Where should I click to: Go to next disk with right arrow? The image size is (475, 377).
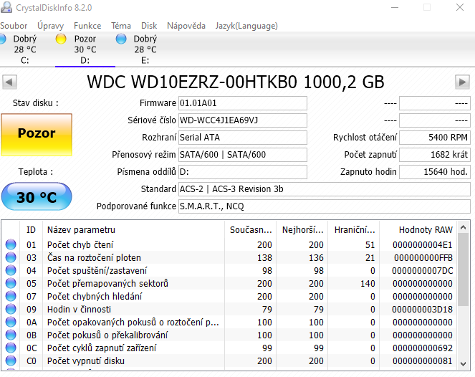[x=462, y=82]
